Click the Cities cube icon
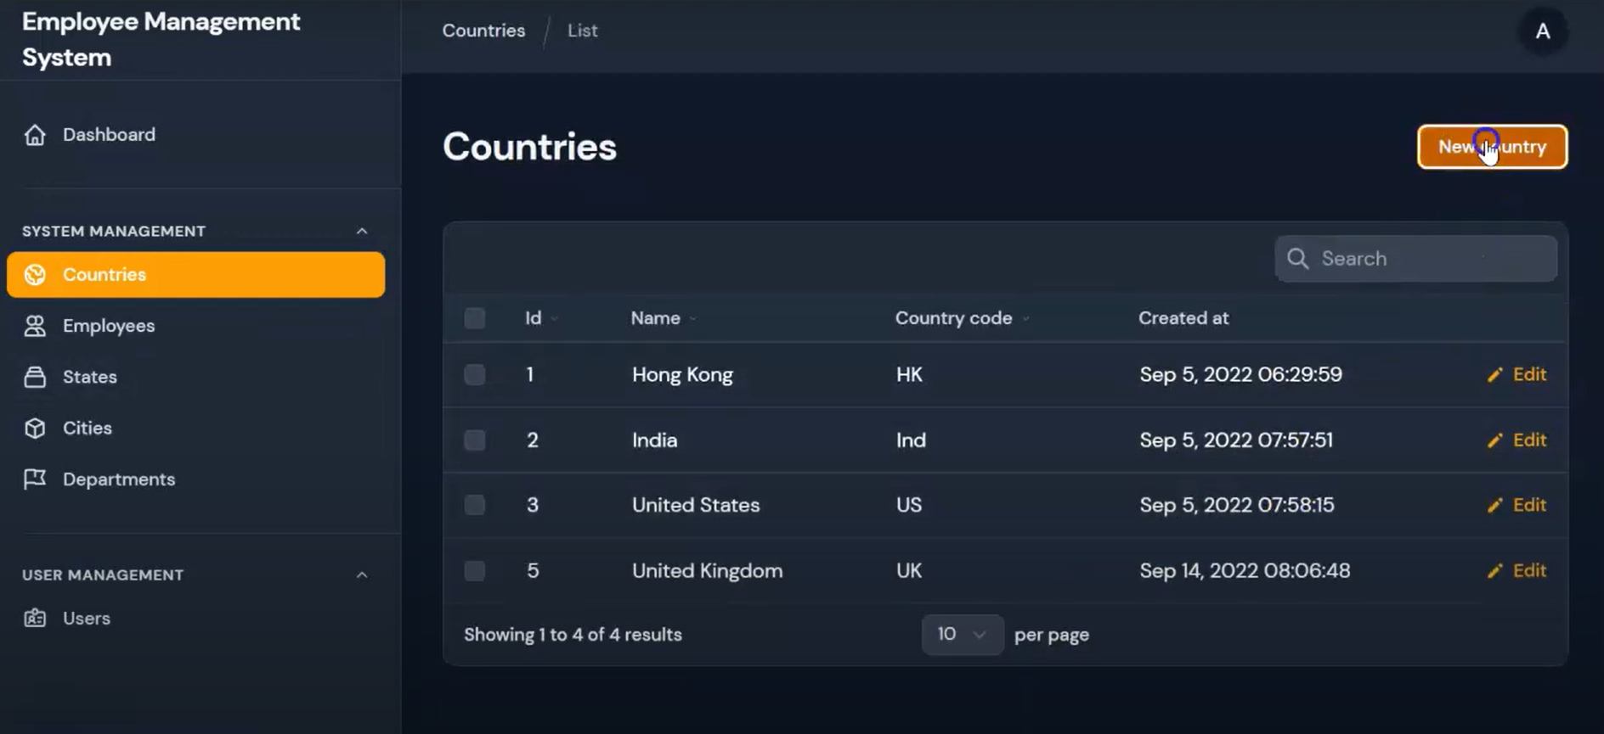This screenshot has height=734, width=1604. click(35, 429)
